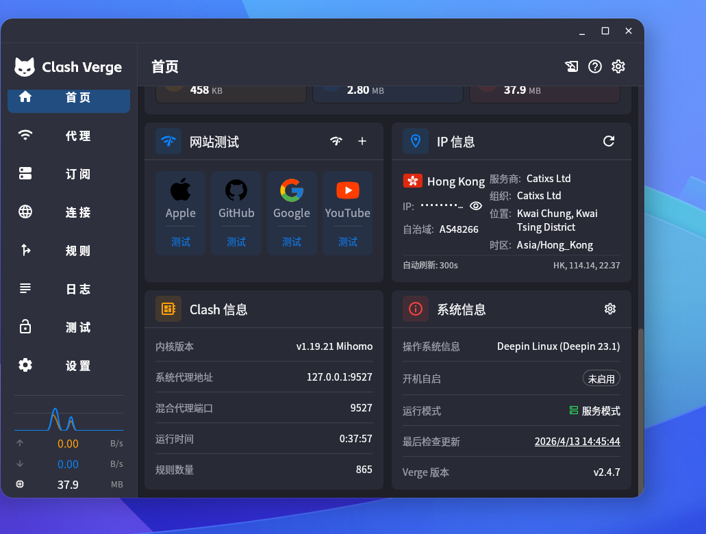Click the 服务模式 running mode label
The height and width of the screenshot is (534, 706).
coord(601,411)
